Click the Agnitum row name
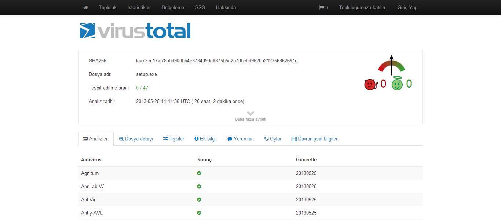The height and width of the screenshot is (220, 501). (x=90, y=173)
